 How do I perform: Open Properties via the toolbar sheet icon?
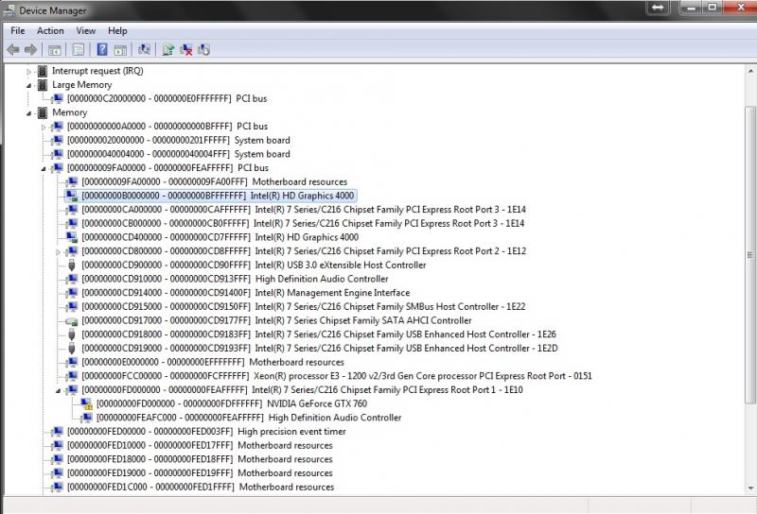coord(79,50)
